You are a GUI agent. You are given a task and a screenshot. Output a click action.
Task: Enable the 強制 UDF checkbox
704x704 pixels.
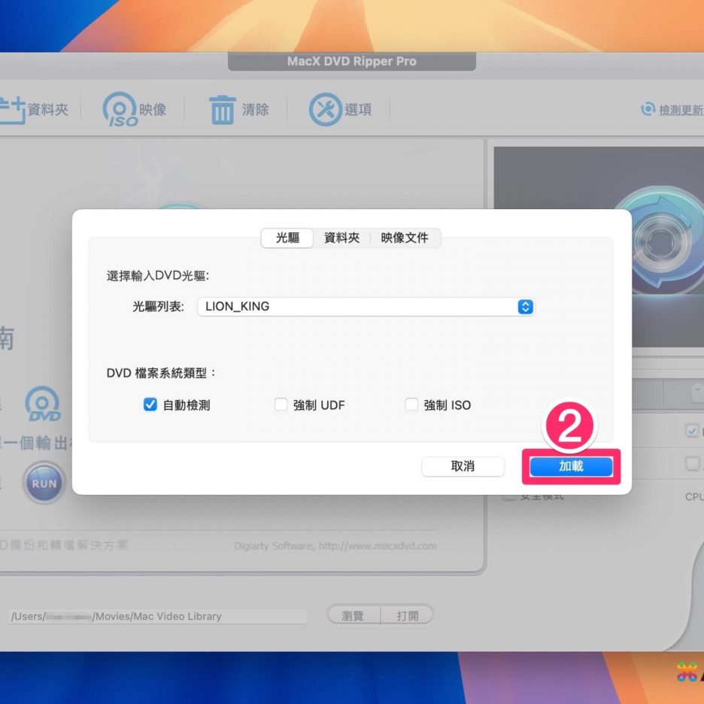pos(281,405)
